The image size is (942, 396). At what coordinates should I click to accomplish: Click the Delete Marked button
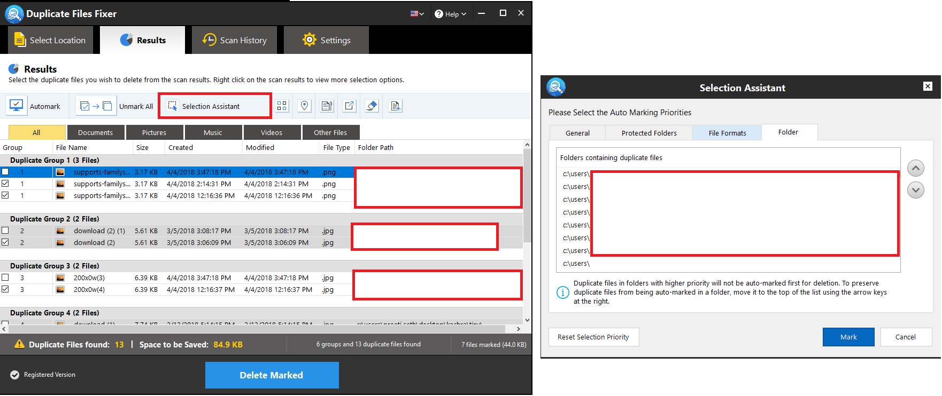[272, 375]
